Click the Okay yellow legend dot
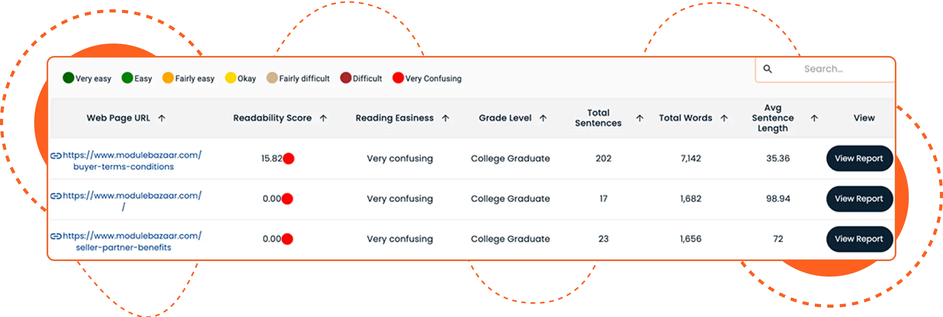This screenshot has height=317, width=943. pos(231,78)
